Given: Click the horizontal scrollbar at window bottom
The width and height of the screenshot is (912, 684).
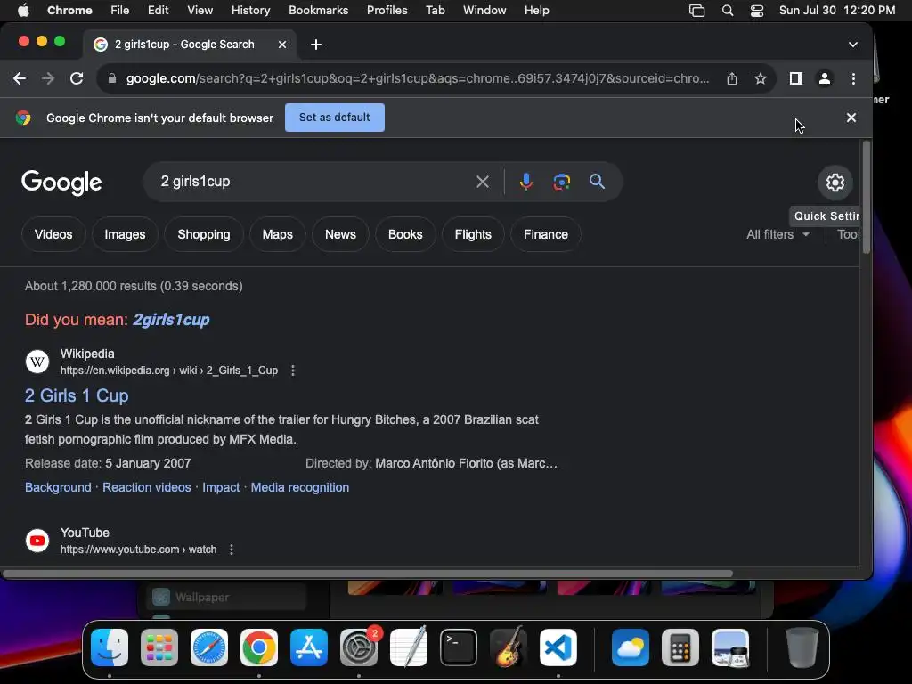Looking at the screenshot, I should click(x=368, y=574).
